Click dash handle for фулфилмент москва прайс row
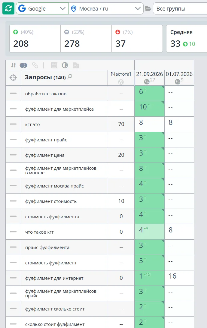This screenshot has height=328, width=207. [x=13, y=185]
